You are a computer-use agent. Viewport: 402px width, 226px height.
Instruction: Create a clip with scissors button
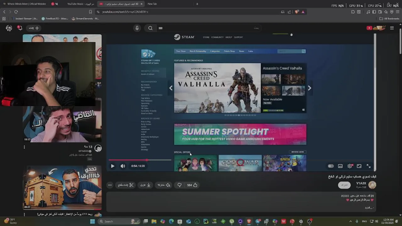click(x=126, y=185)
